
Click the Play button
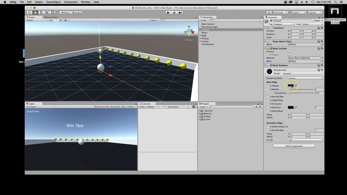(x=168, y=12)
